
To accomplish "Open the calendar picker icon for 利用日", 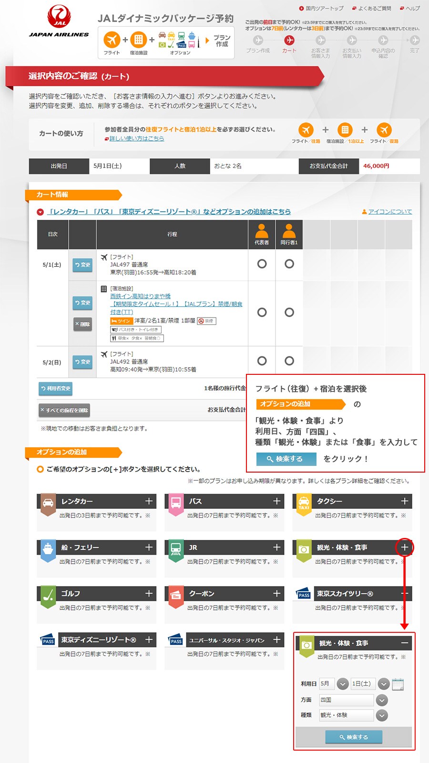I will point(398,684).
